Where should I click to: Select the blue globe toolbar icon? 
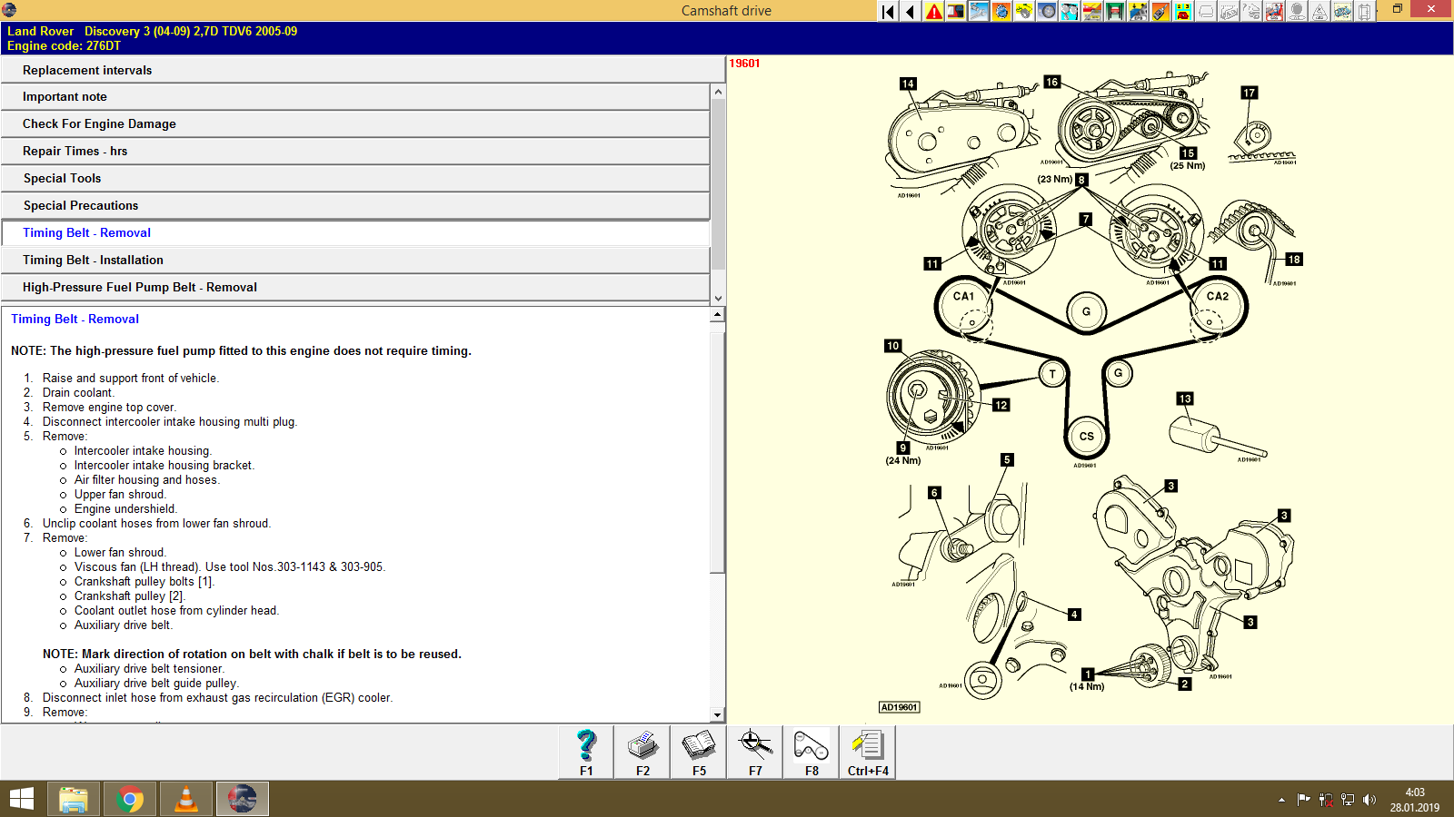[1001, 11]
